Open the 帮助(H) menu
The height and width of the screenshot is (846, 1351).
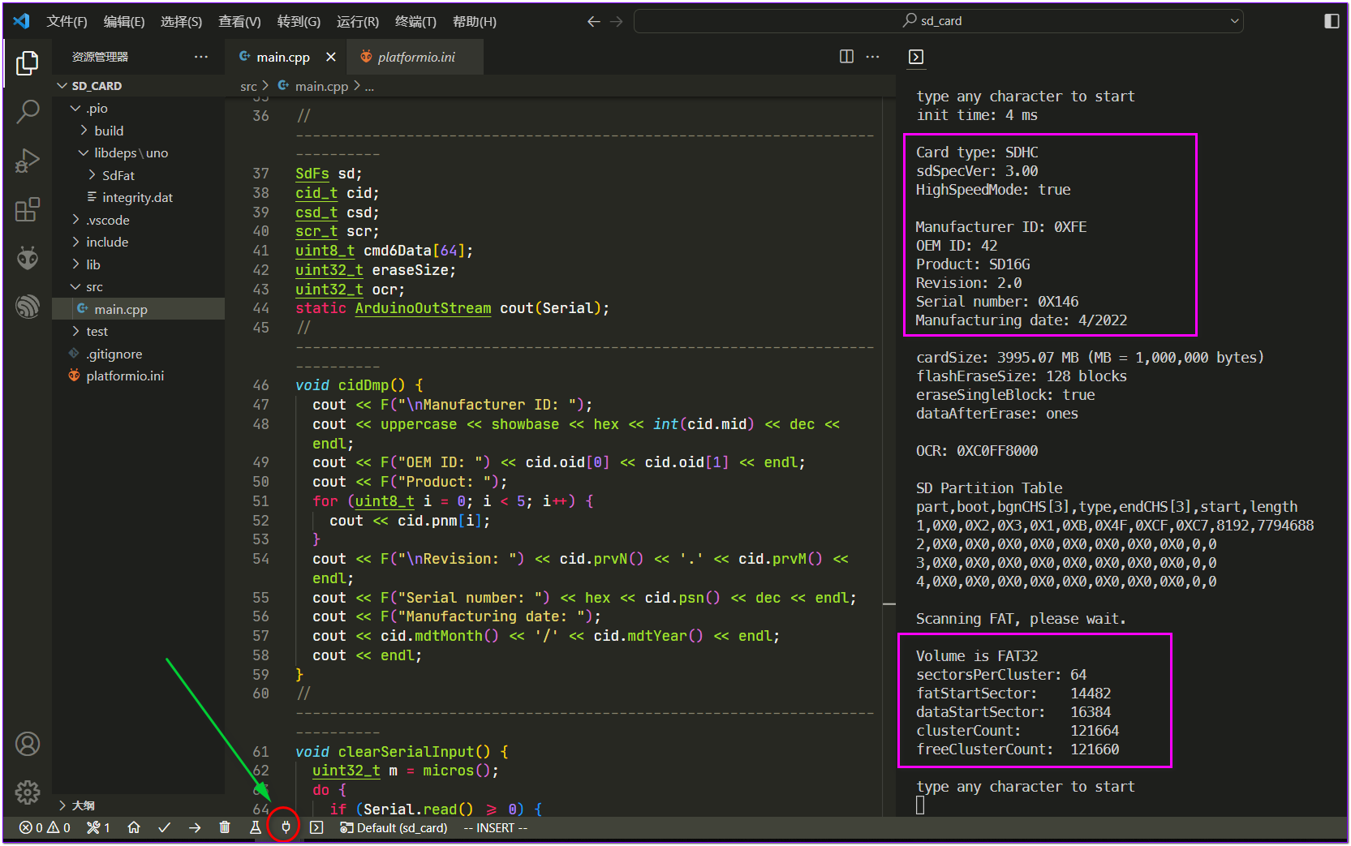click(475, 22)
